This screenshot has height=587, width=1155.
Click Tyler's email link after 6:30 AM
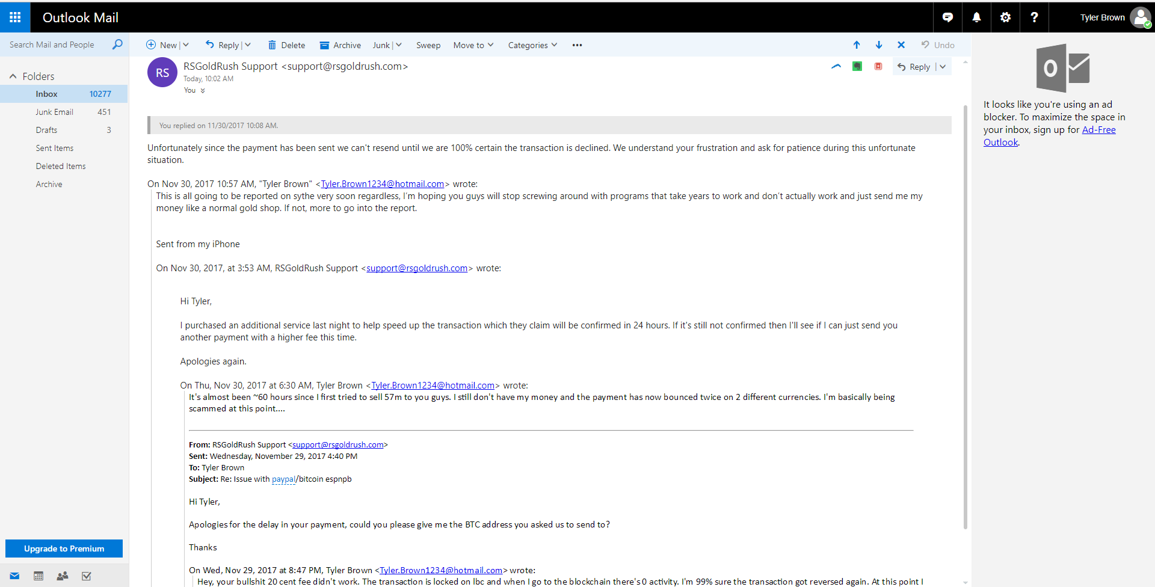pyautogui.click(x=433, y=386)
